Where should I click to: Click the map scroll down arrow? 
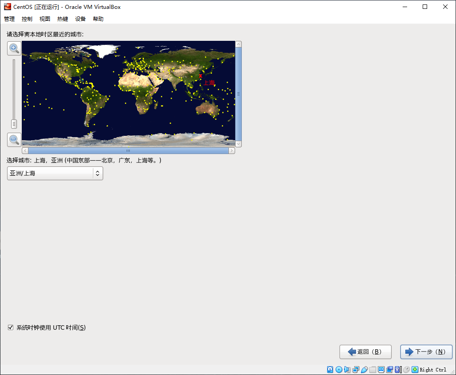coord(239,144)
